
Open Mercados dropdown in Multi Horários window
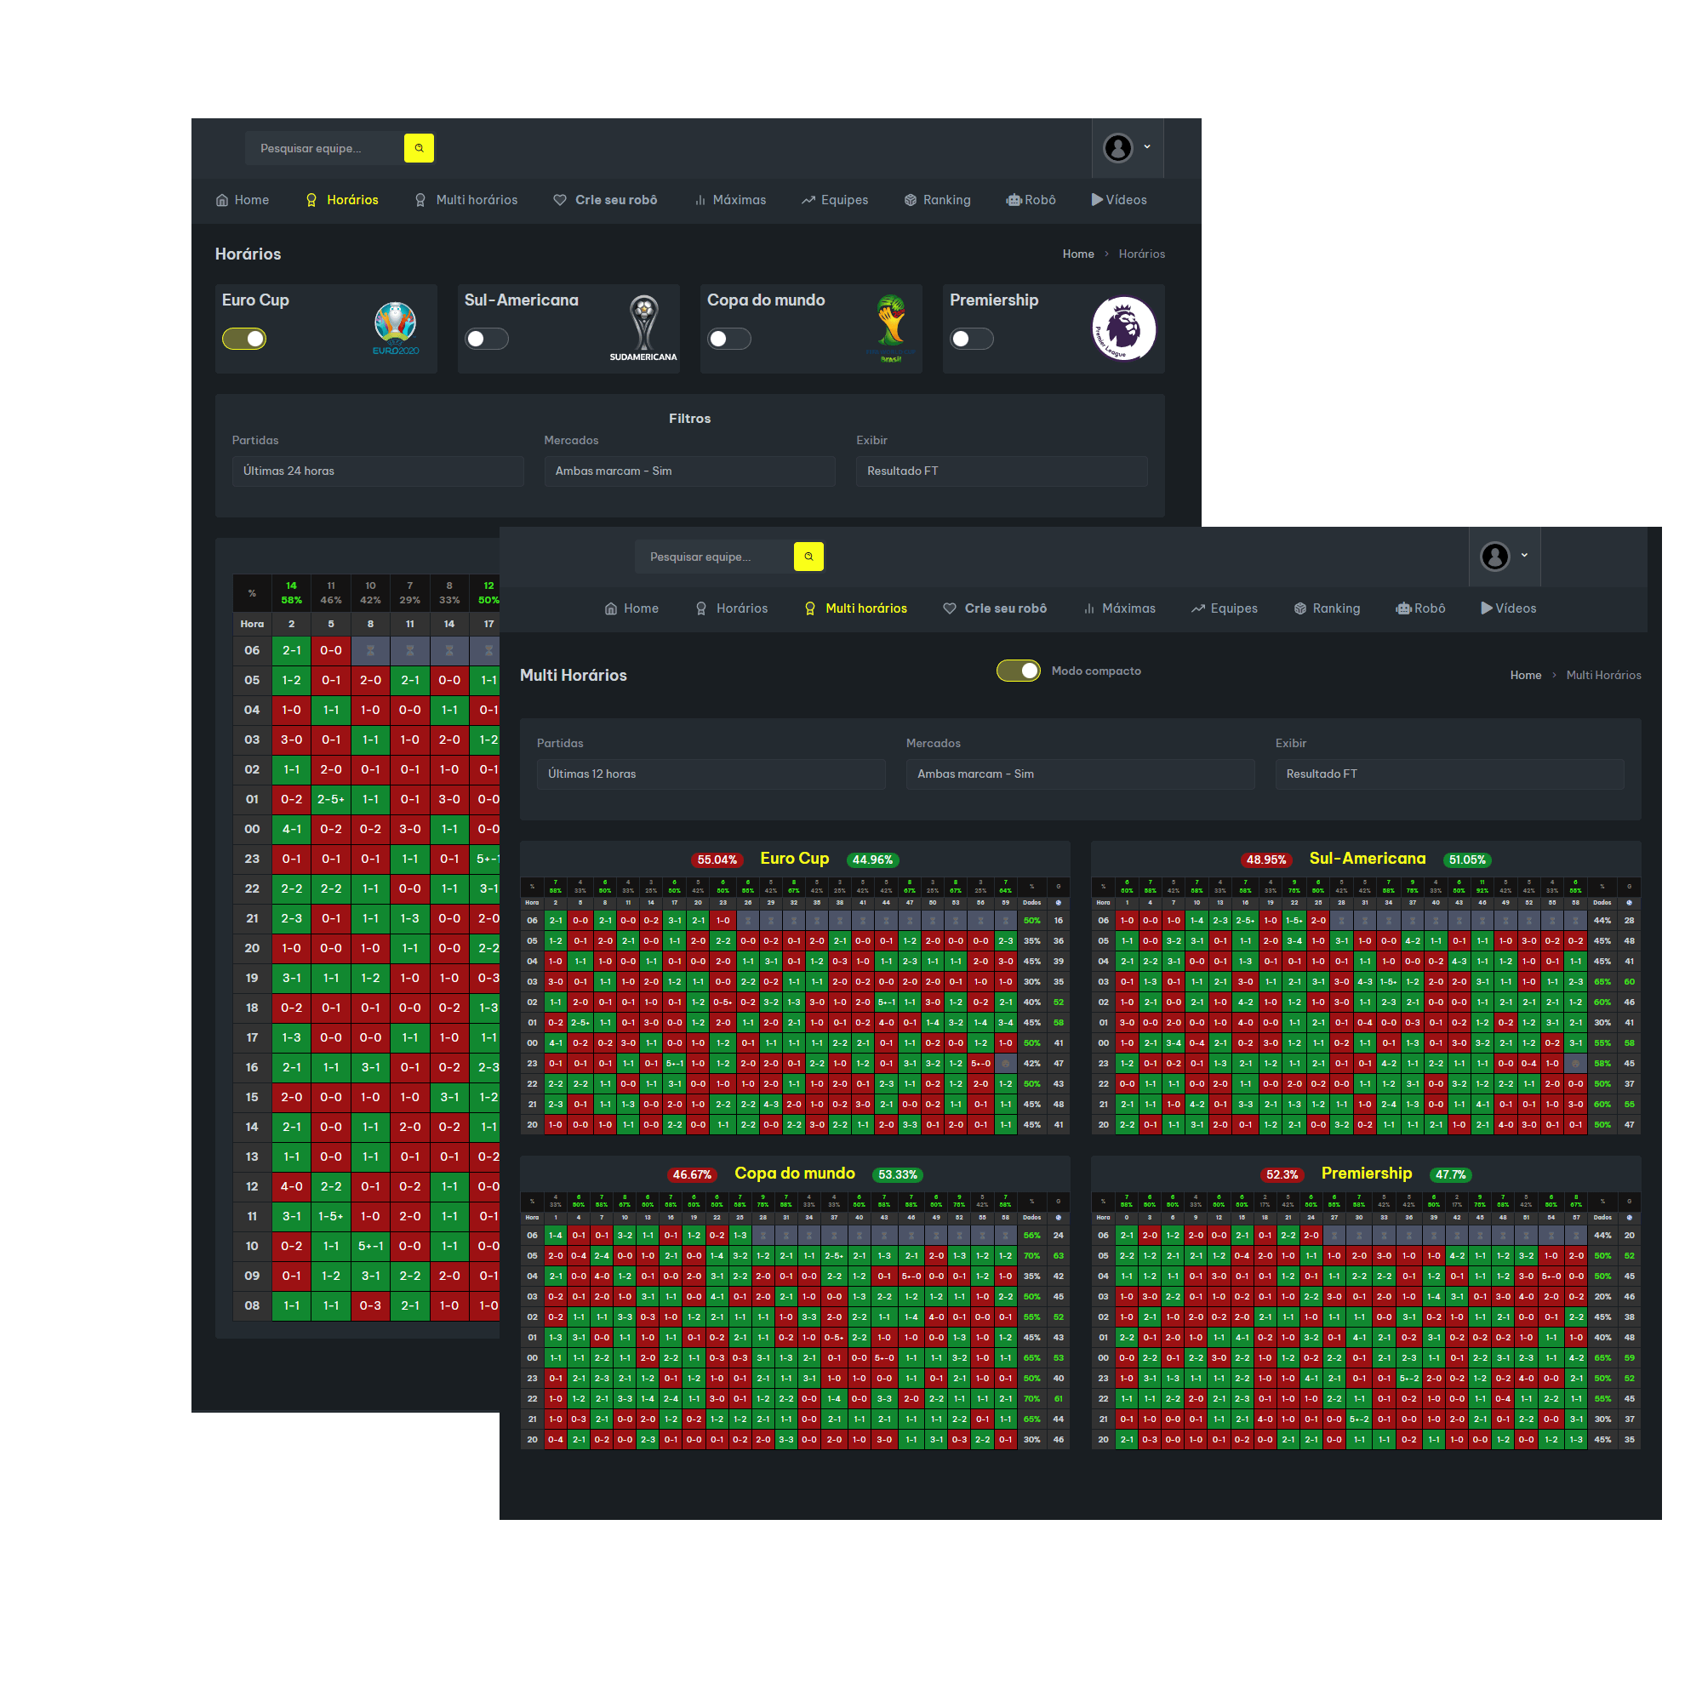1080,774
